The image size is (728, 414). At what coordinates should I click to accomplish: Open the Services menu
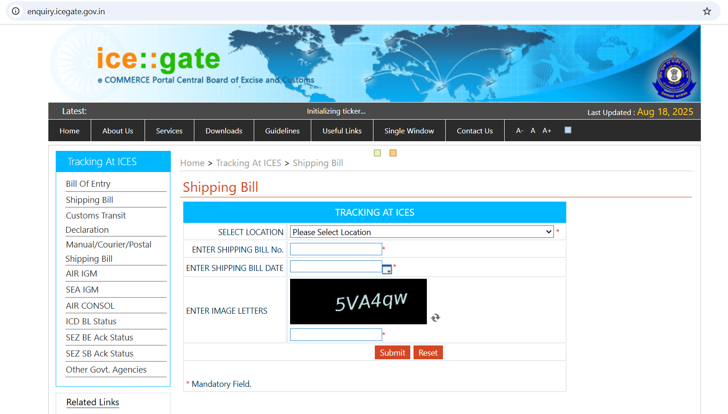pyautogui.click(x=169, y=131)
